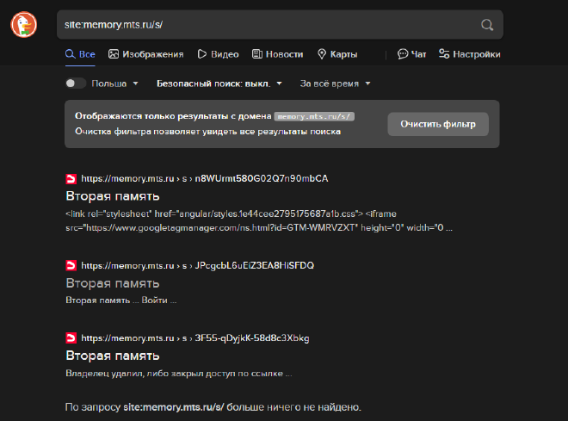568x421 pixels.
Task: Click favicon of JPcgcbL6uEiZ3EA8HiSFDQ result
Action: [71, 265]
